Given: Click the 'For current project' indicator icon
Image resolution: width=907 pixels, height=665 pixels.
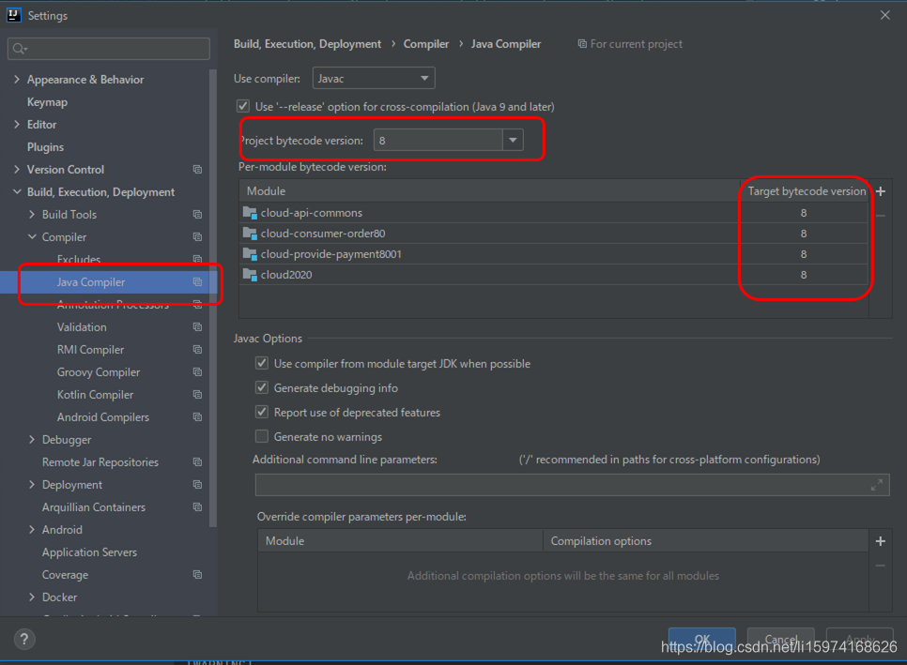Looking at the screenshot, I should click(583, 43).
